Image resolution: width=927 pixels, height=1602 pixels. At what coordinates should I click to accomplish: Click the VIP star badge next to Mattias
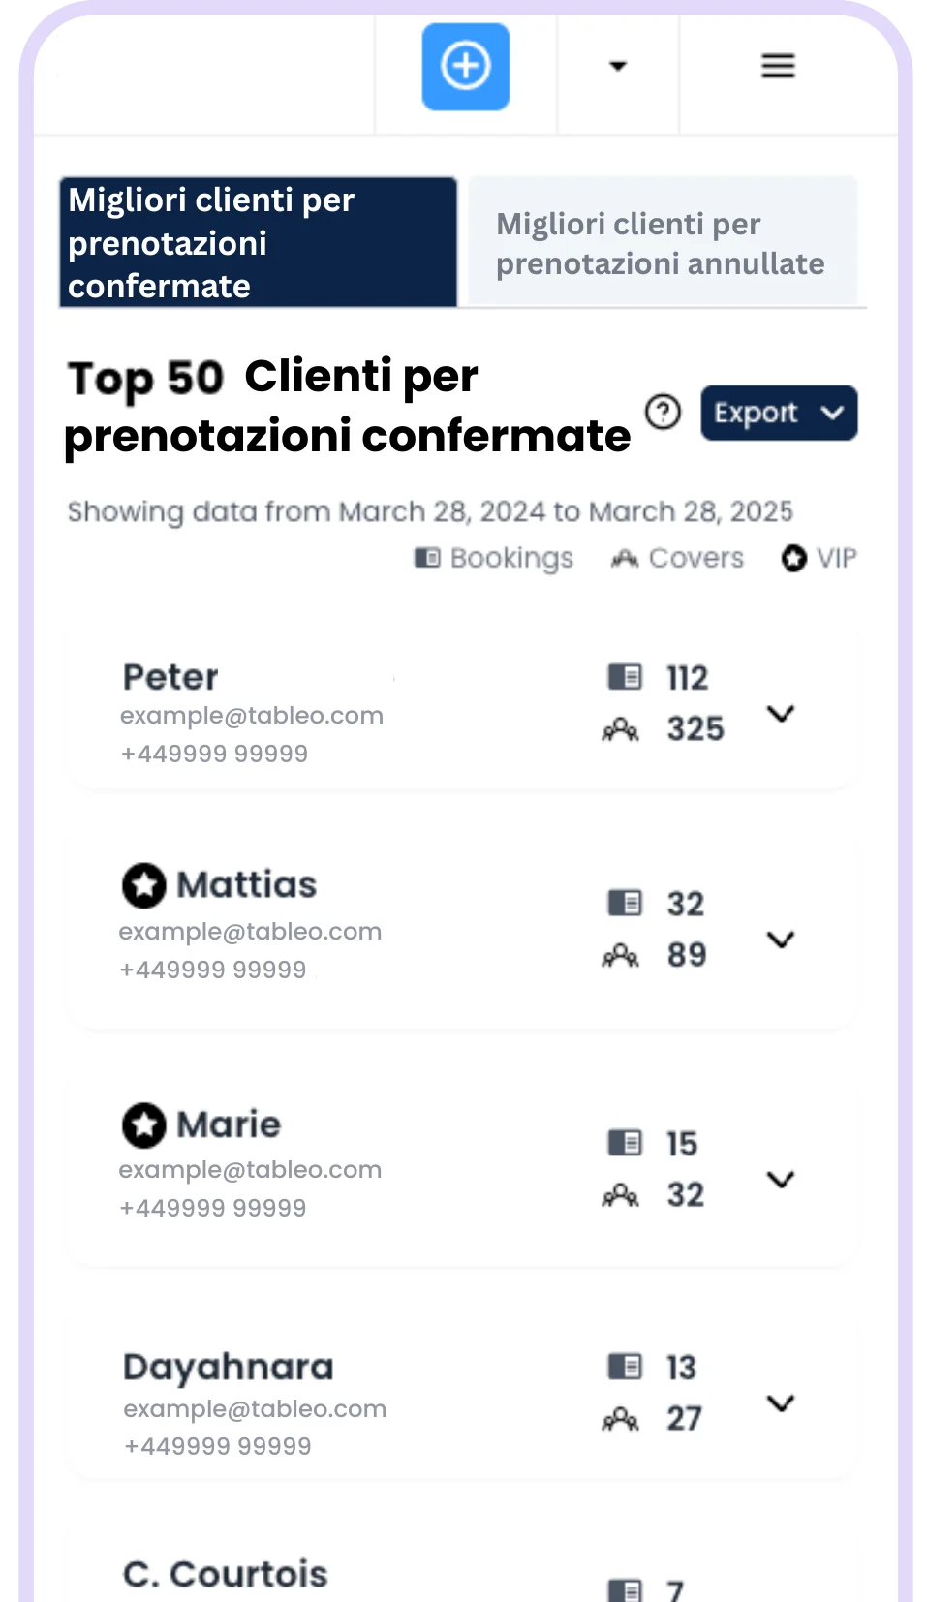point(144,885)
